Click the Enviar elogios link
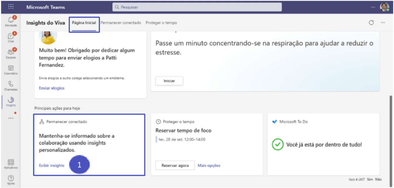Image resolution: width=394 pixels, height=188 pixels. click(x=52, y=88)
